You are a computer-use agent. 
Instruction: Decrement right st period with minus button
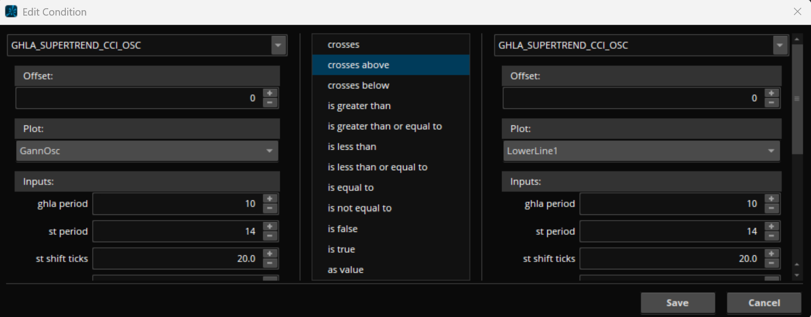coord(771,236)
